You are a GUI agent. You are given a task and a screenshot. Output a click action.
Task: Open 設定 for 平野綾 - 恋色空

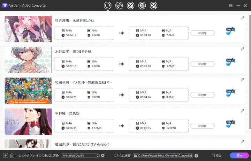coord(203,126)
